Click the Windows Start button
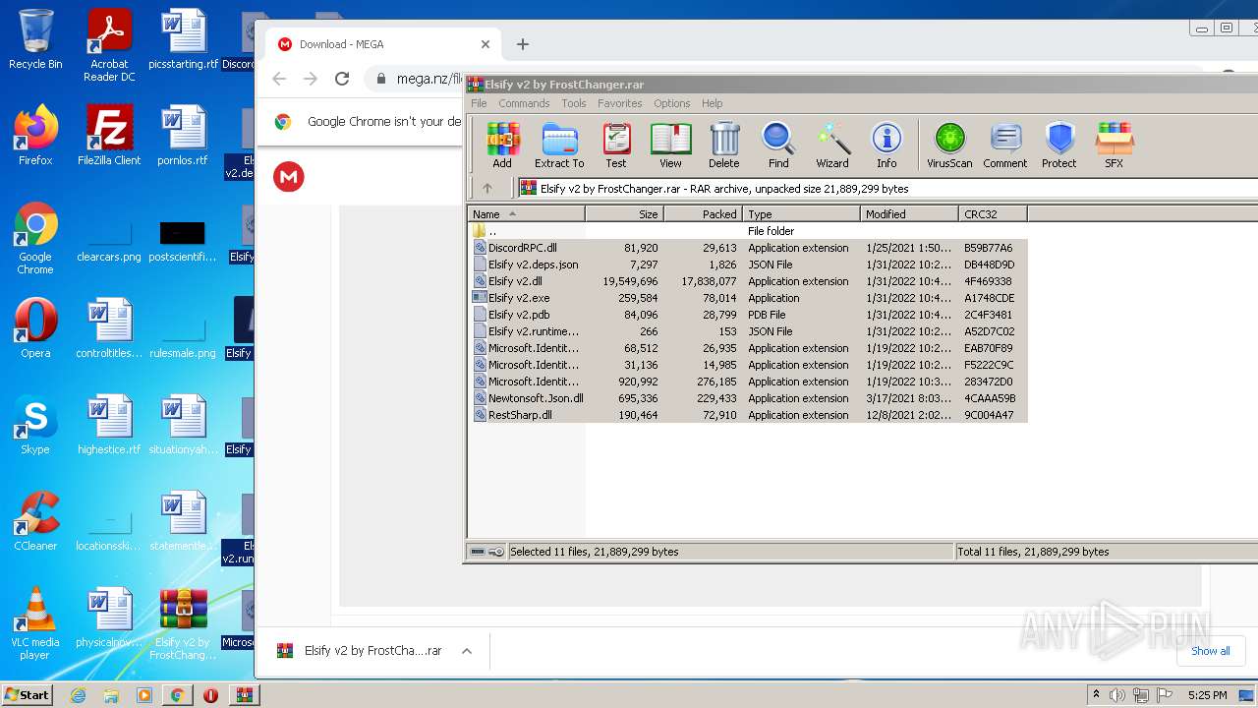Viewport: 1258px width, 708px height. point(27,694)
